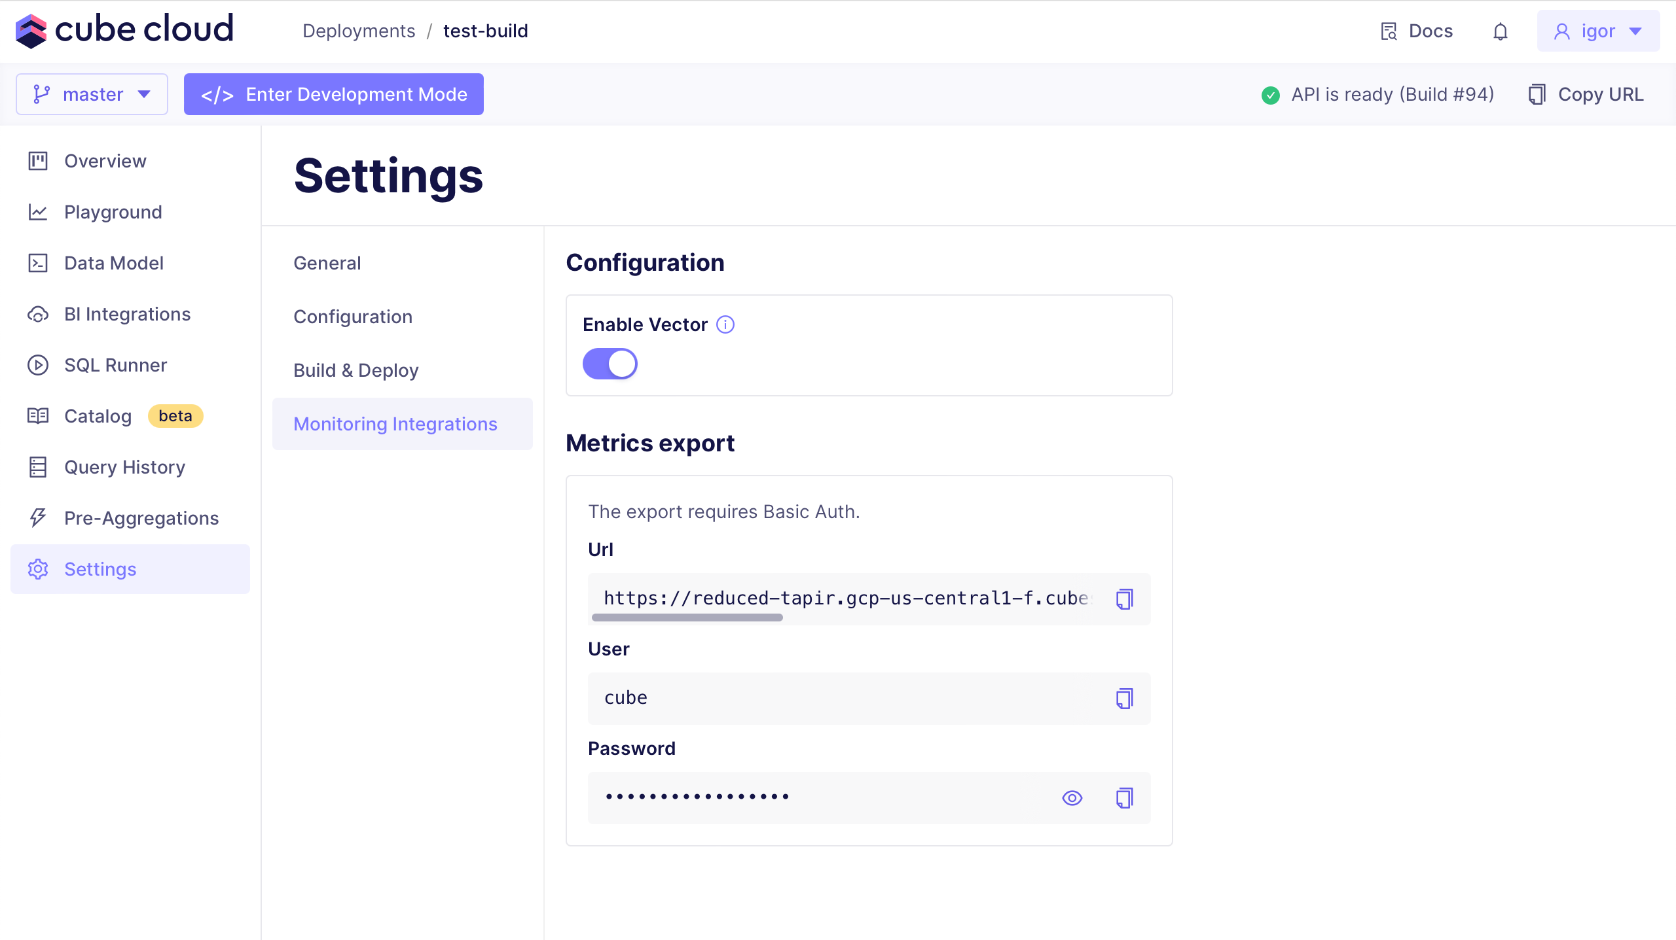Image resolution: width=1676 pixels, height=940 pixels.
Task: Copy the metrics export Url value
Action: click(1124, 599)
